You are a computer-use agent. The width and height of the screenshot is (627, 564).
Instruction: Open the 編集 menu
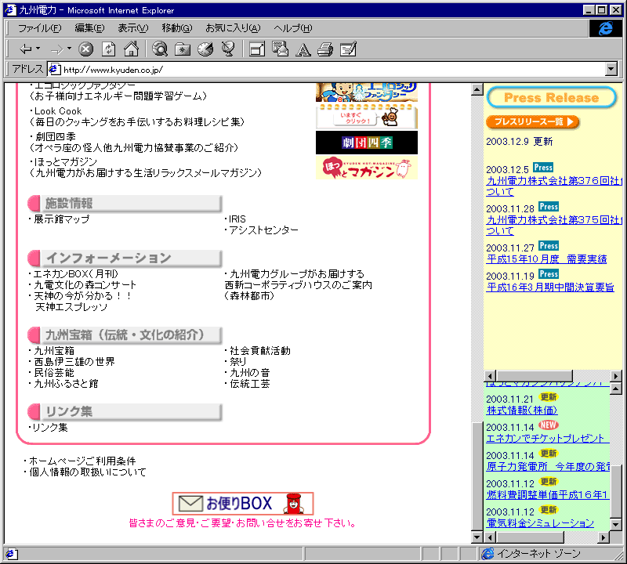point(89,28)
